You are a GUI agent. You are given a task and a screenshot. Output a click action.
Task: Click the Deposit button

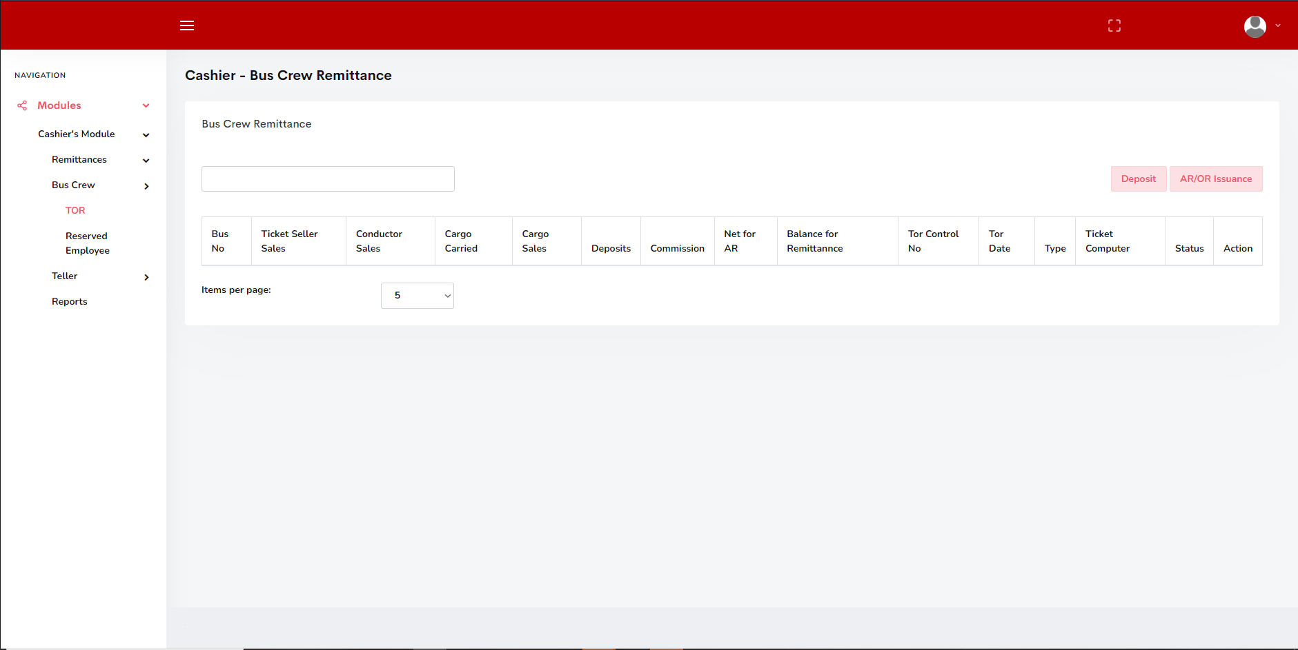(x=1138, y=179)
